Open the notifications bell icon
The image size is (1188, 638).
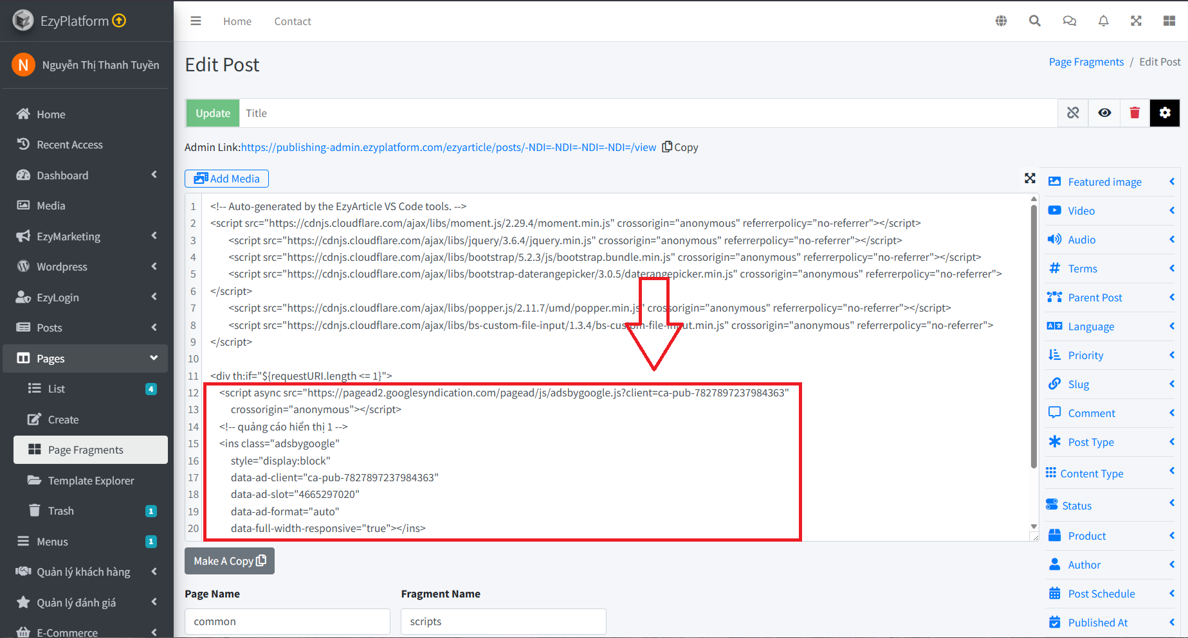(x=1103, y=21)
